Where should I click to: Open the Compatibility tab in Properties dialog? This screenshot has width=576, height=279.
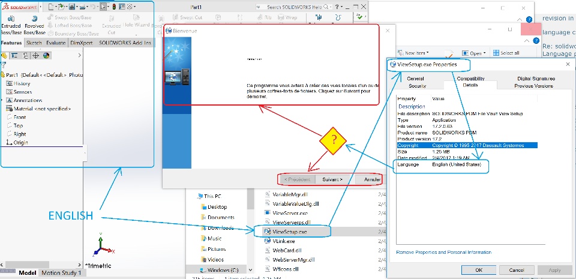coord(470,79)
